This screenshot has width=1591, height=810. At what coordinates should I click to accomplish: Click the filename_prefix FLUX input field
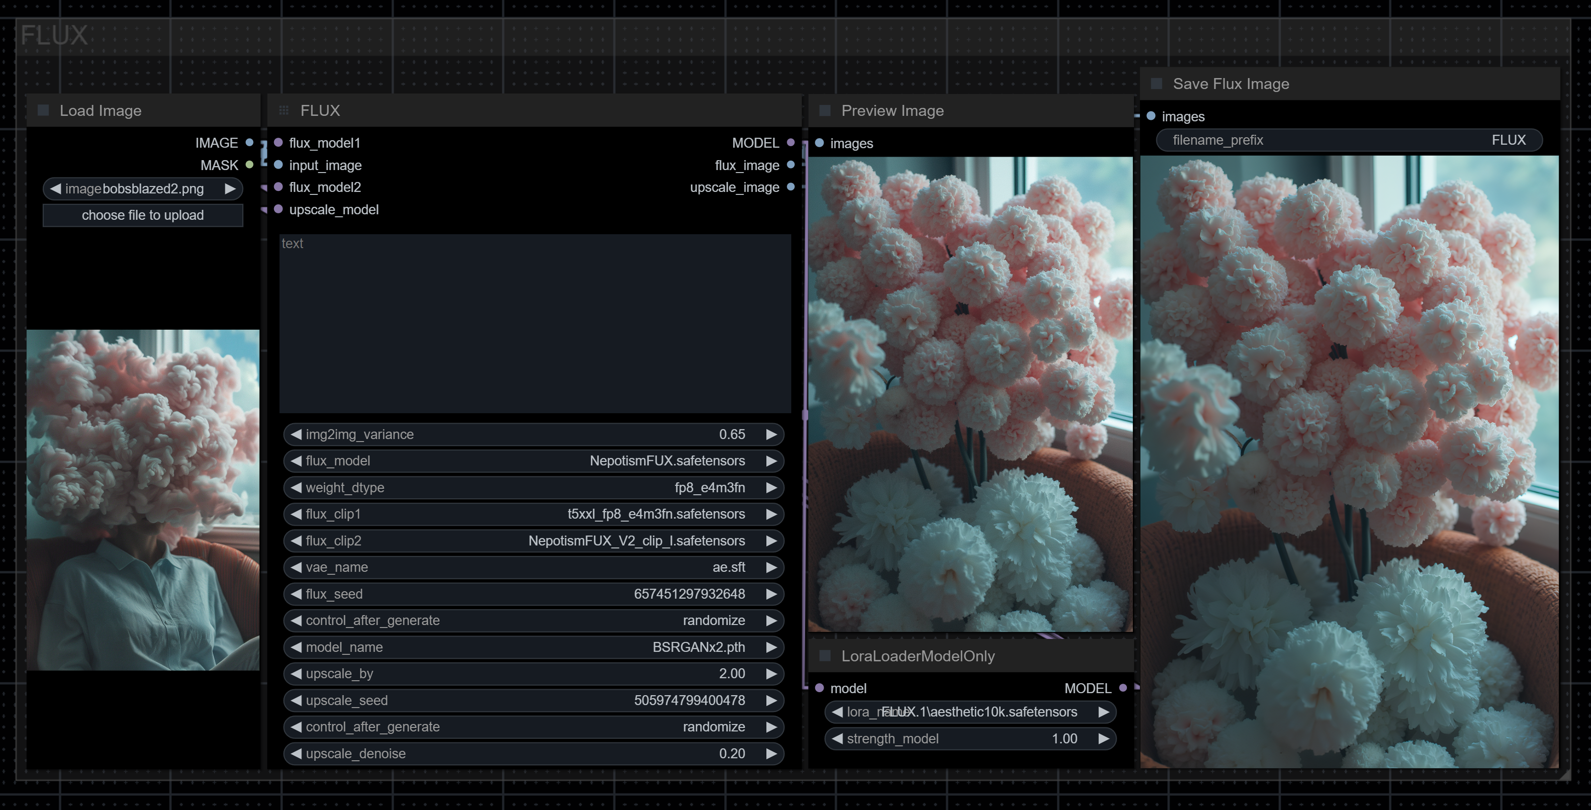pos(1348,140)
